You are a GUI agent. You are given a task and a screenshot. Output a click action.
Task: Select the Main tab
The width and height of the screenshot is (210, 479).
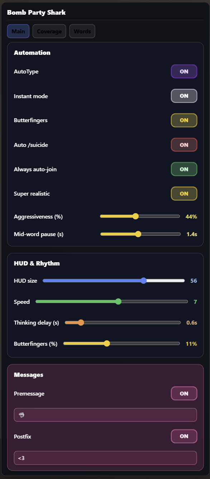coord(18,31)
